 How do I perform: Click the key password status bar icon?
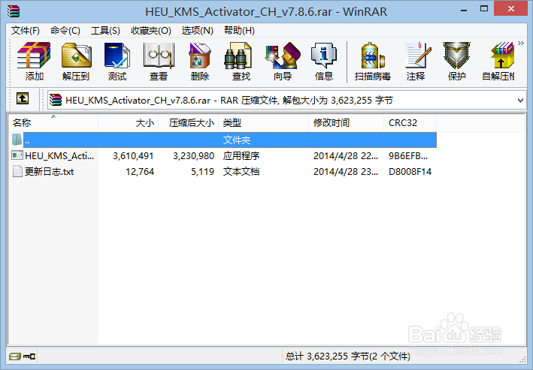tap(29, 356)
